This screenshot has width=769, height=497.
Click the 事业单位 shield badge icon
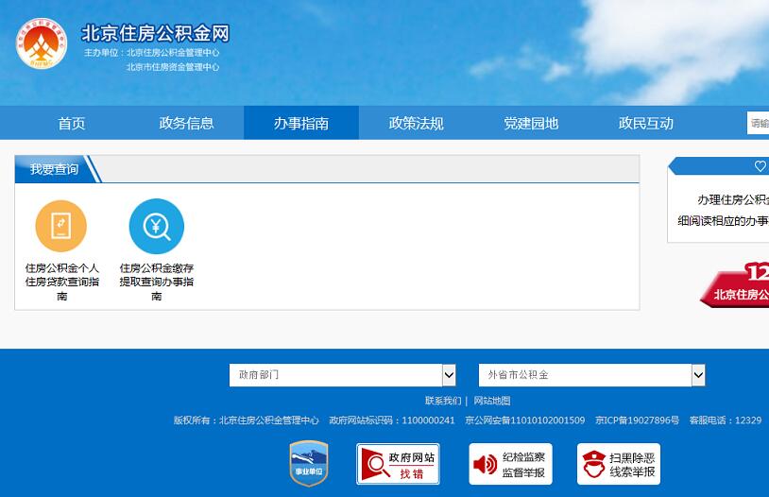click(x=309, y=463)
